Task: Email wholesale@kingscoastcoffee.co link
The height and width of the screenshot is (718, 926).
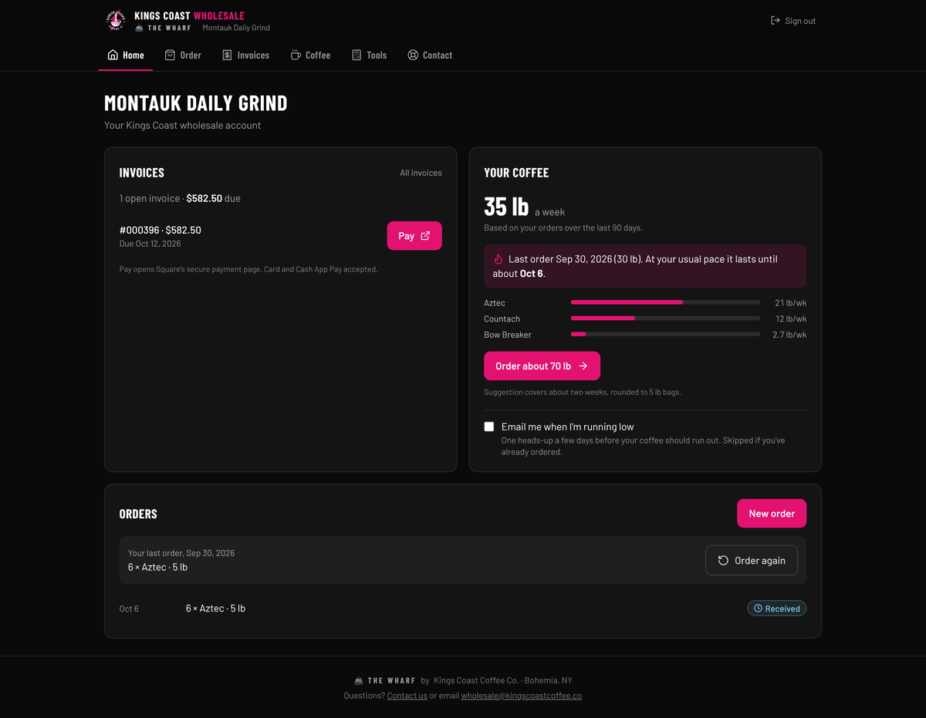Action: tap(522, 696)
